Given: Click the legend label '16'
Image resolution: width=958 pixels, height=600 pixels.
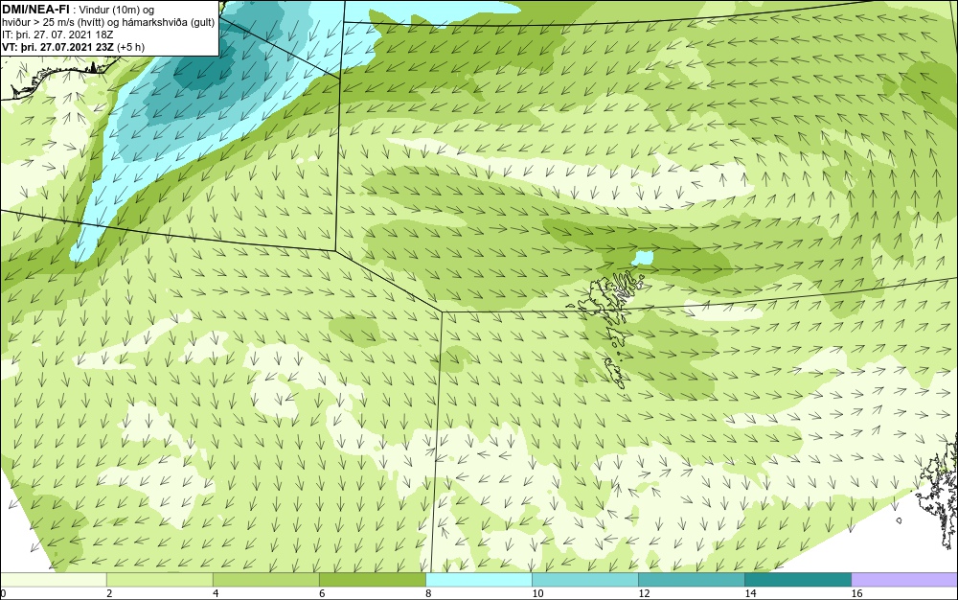Looking at the screenshot, I should tap(856, 593).
